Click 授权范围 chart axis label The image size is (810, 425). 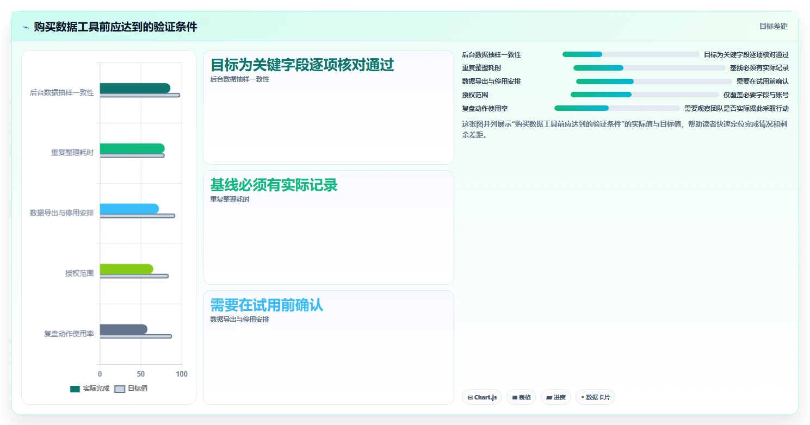[x=79, y=273]
